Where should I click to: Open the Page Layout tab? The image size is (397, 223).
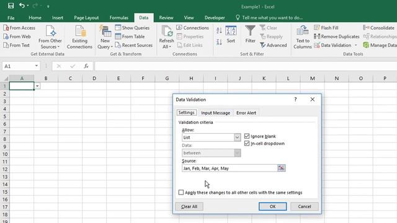pyautogui.click(x=86, y=18)
